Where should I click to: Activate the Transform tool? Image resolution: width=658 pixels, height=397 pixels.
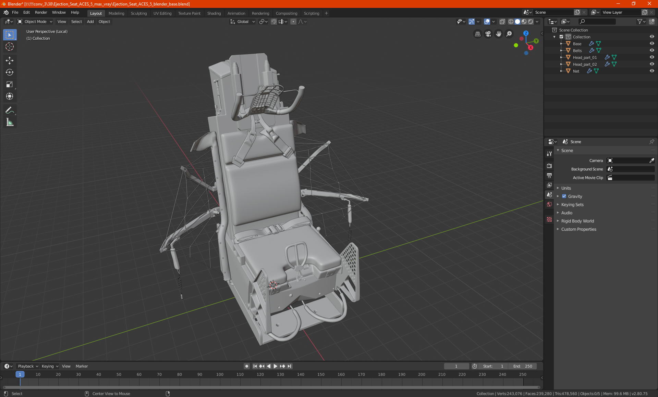[x=10, y=97]
